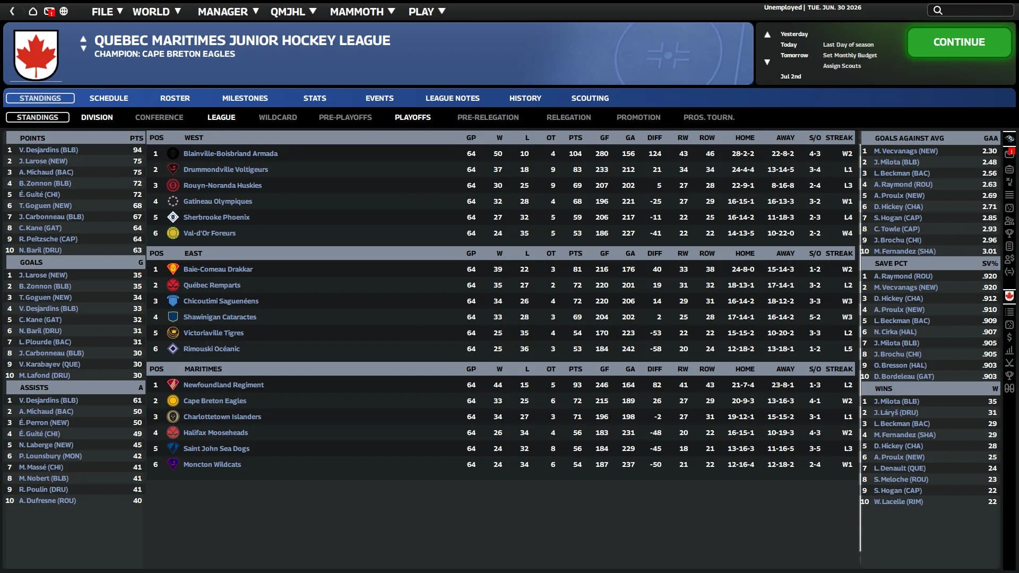Viewport: 1019px width, 573px height.
Task: Open the clipboard icon in right sidebar
Action: pyautogui.click(x=1009, y=169)
